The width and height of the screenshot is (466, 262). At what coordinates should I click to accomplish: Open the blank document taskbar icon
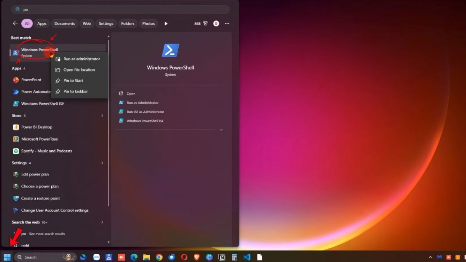[259, 257]
